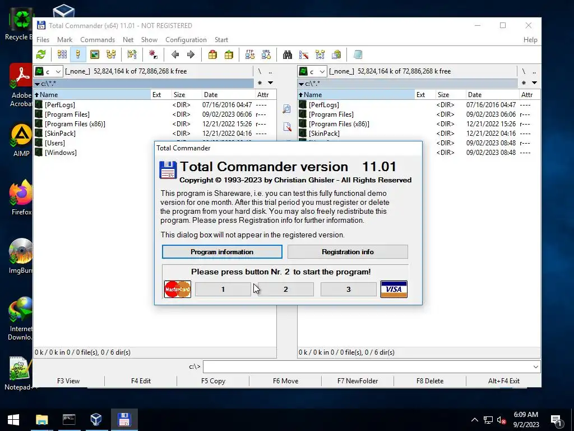
Task: Open the Net menu
Action: point(128,40)
